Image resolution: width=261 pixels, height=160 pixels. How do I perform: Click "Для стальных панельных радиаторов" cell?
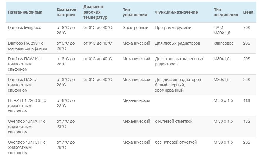[x=179, y=61]
